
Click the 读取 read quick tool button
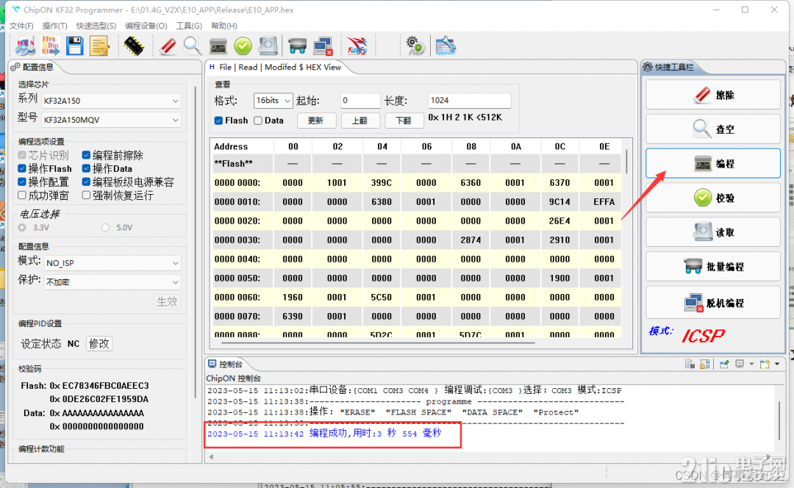713,232
